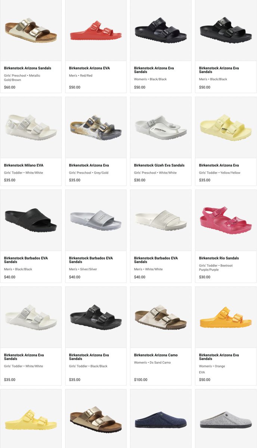Open the metallic gold Arizona Sandals thumbnail

(31, 31)
